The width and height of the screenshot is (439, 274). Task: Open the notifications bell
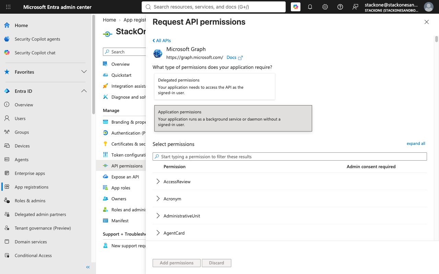(310, 7)
